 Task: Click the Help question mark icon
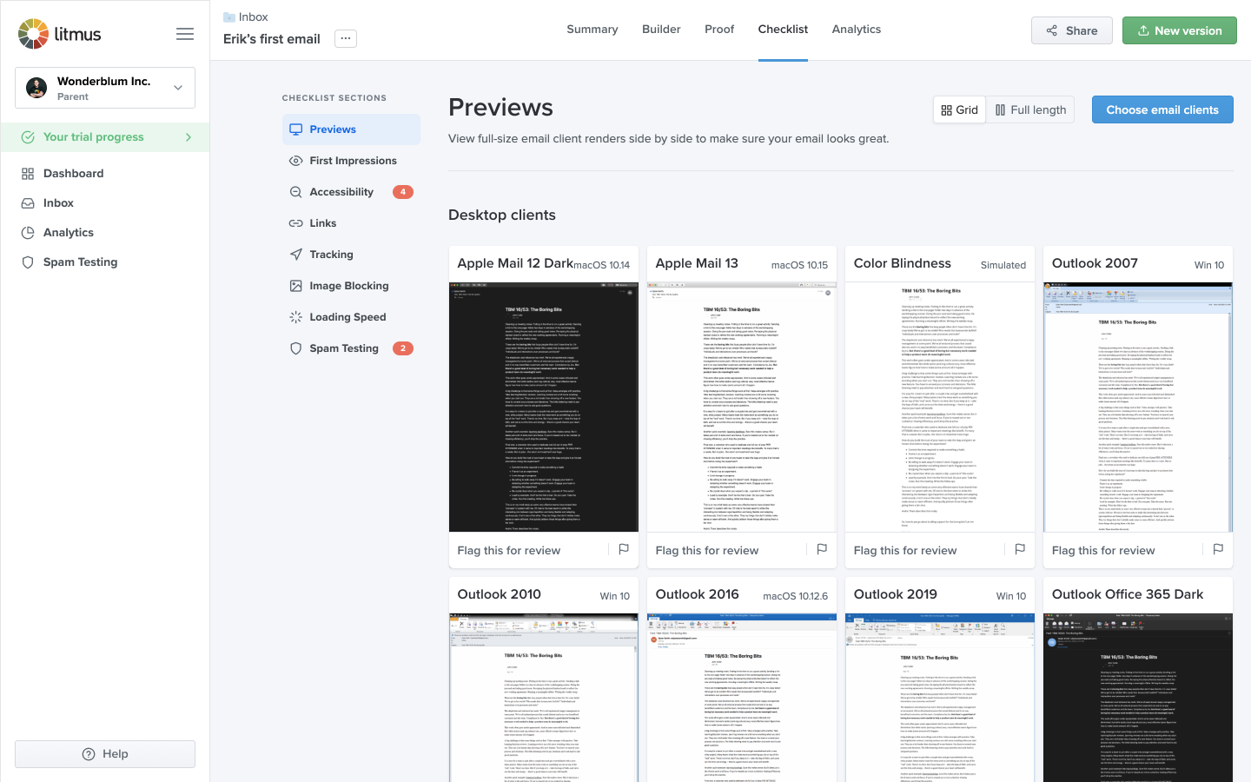coord(89,754)
